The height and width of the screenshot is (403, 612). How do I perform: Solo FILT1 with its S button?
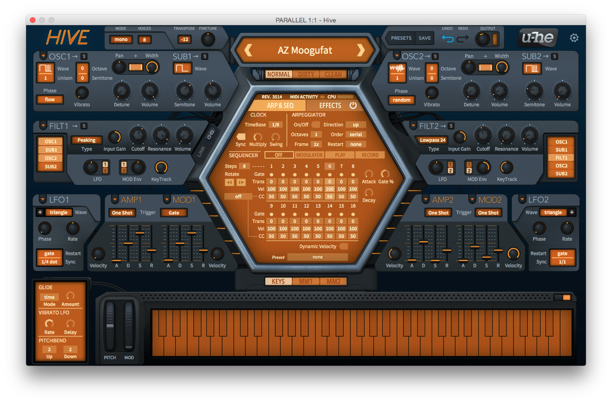pos(84,125)
